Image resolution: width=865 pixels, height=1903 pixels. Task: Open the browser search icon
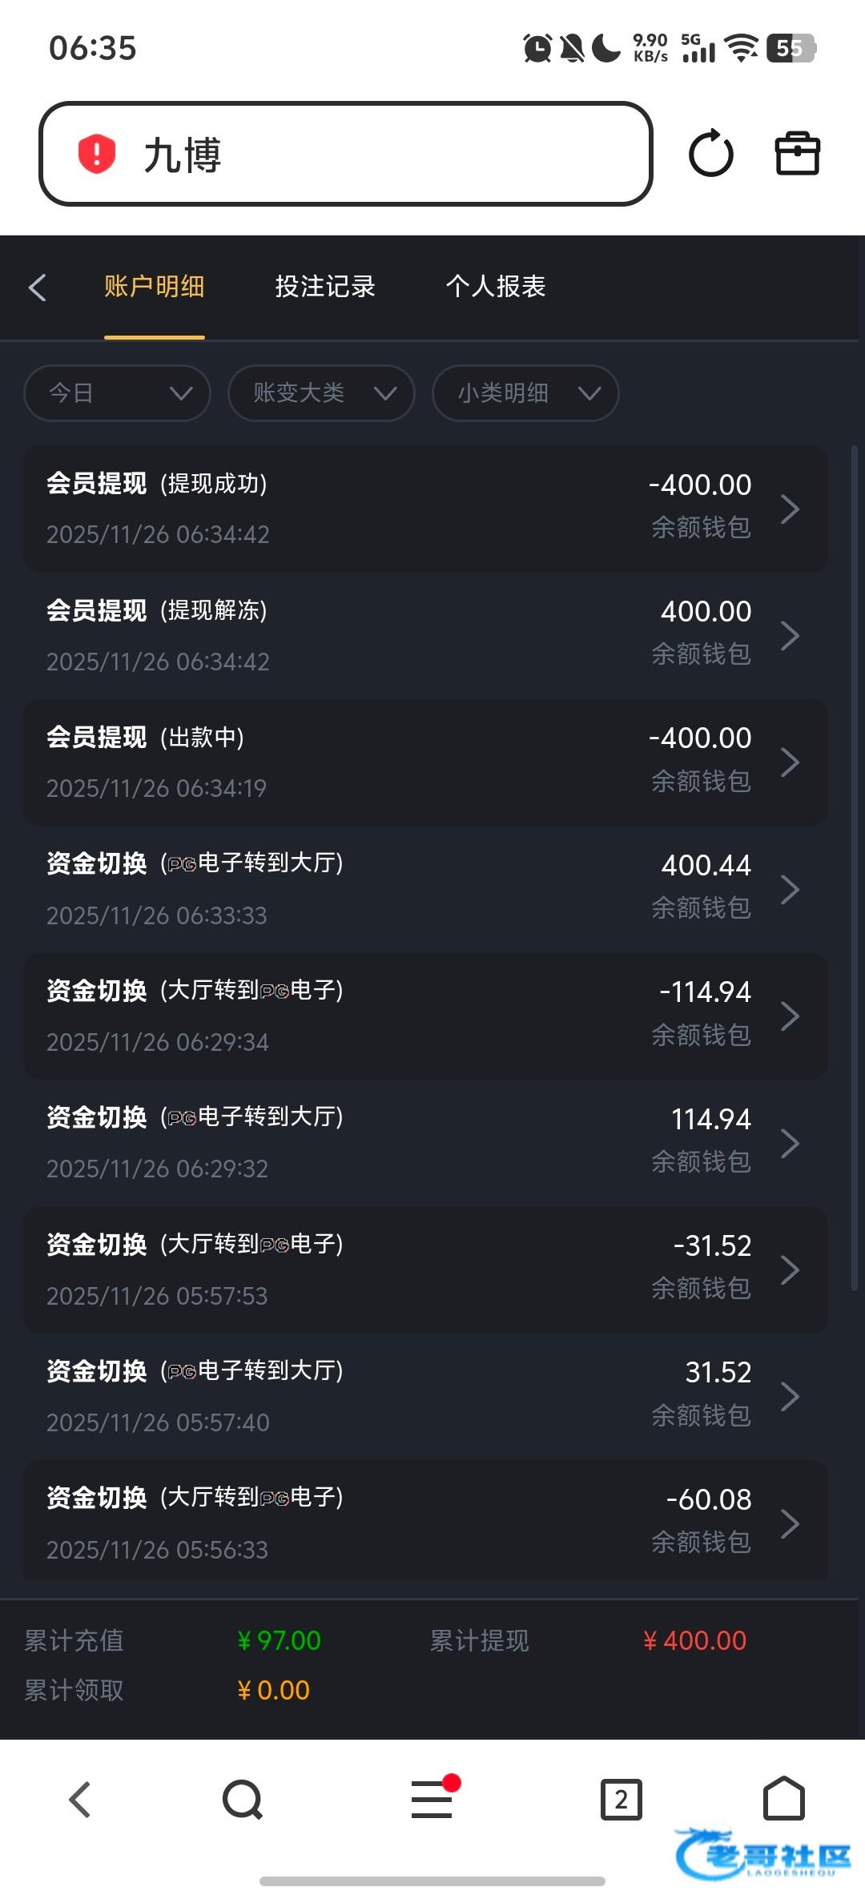[243, 1800]
